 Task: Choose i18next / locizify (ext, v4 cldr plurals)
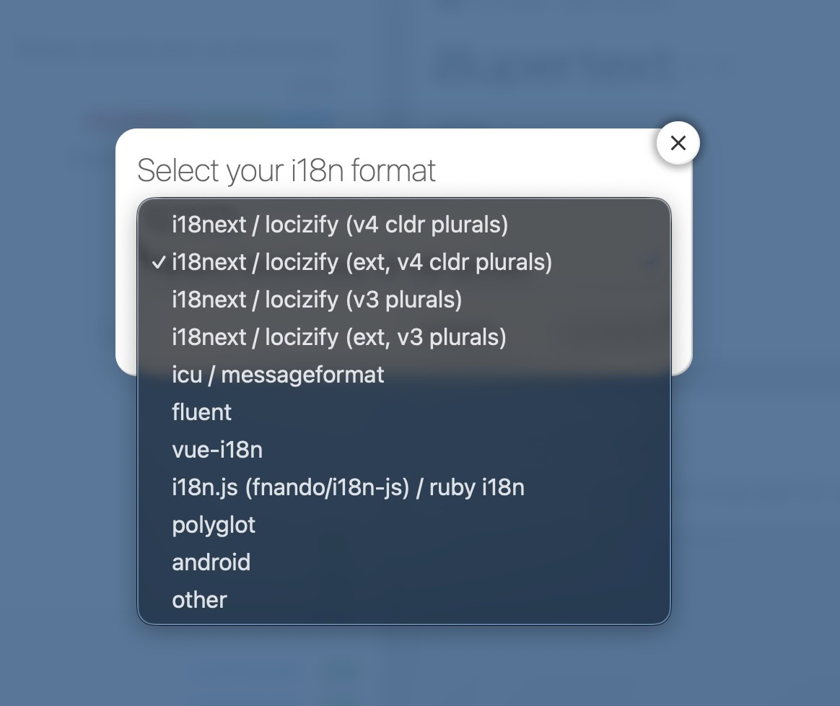pos(362,263)
